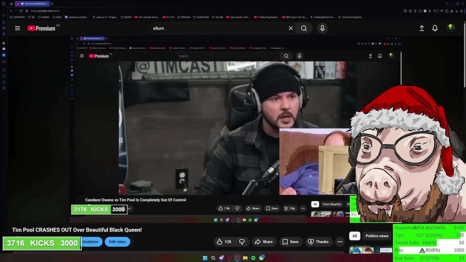
Task: Share the video via Share button
Action: pos(264,242)
